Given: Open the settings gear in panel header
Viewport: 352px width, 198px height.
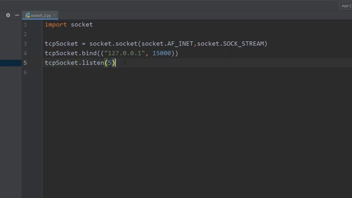Looking at the screenshot, I should point(8,15).
